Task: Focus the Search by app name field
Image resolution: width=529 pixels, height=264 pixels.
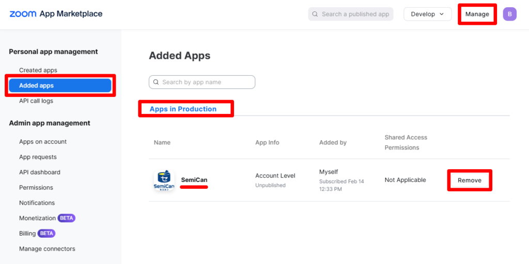Action: tap(202, 82)
